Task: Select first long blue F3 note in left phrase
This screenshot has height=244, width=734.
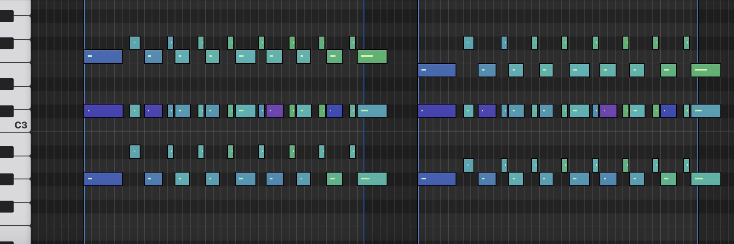Action: pyautogui.click(x=103, y=57)
